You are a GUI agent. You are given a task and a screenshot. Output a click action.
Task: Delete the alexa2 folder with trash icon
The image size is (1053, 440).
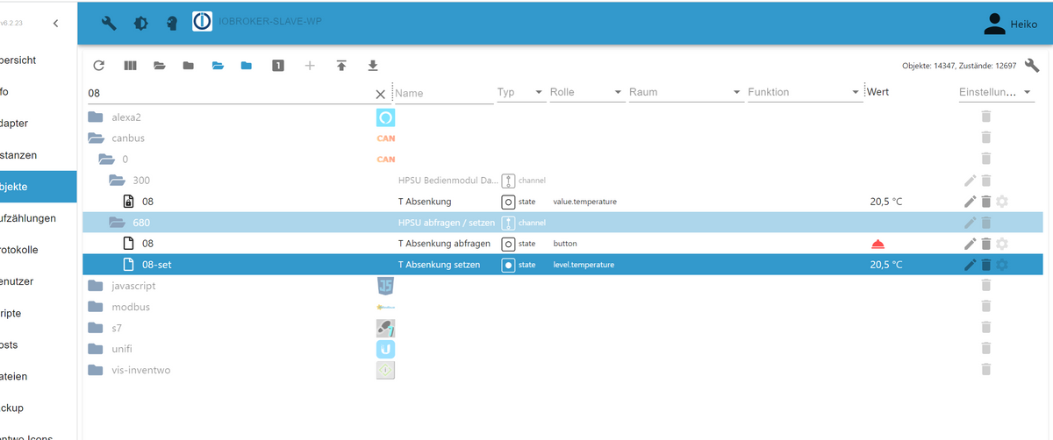point(986,117)
